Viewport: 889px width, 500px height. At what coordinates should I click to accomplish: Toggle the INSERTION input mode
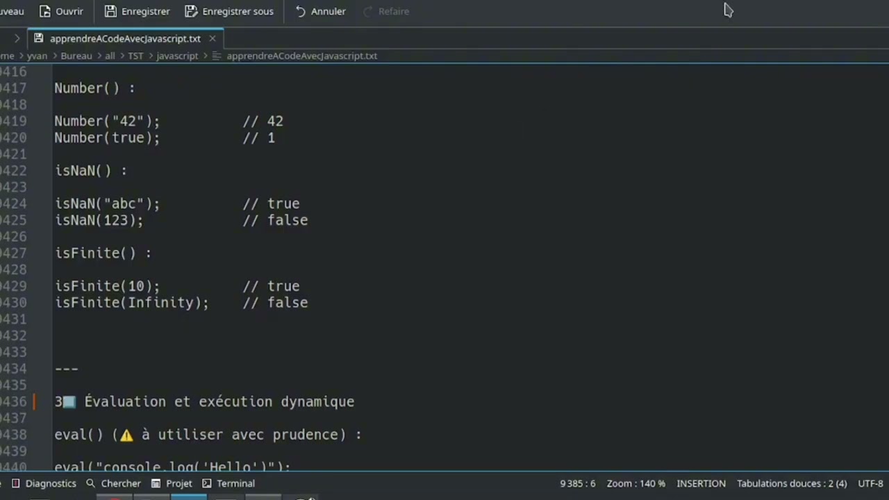click(701, 483)
